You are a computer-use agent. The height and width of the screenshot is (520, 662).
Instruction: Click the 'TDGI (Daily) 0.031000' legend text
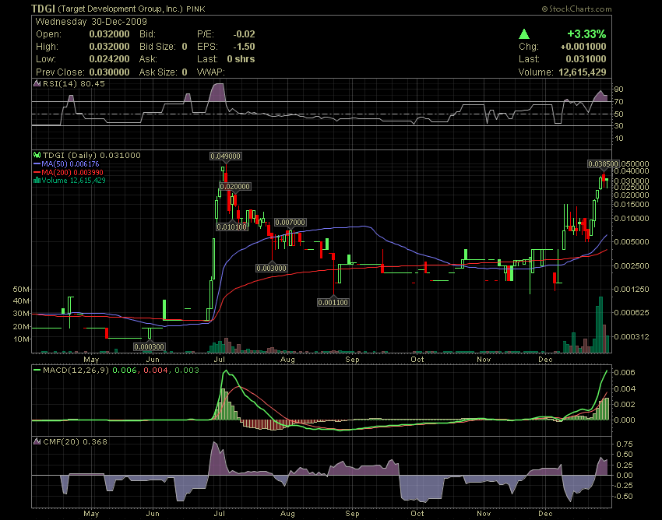tap(92, 156)
